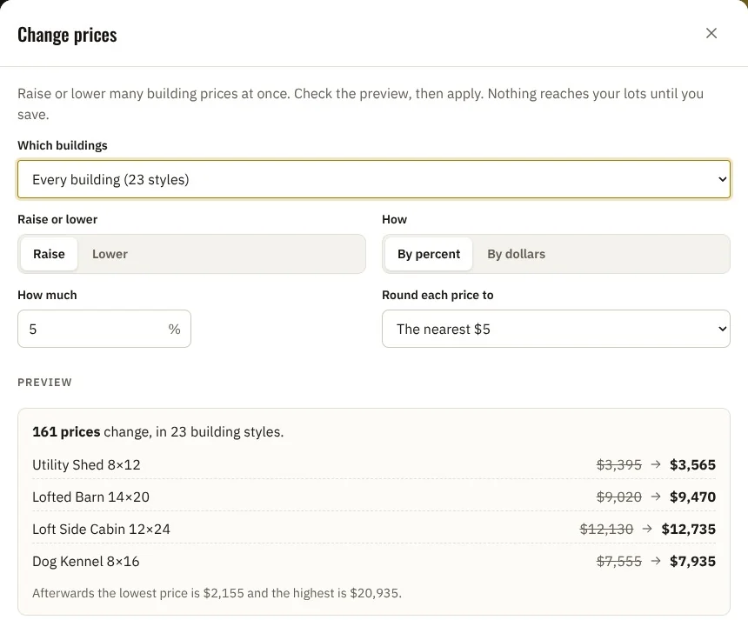Image resolution: width=748 pixels, height=620 pixels.
Task: Click the Change prices title
Action: pos(67,35)
